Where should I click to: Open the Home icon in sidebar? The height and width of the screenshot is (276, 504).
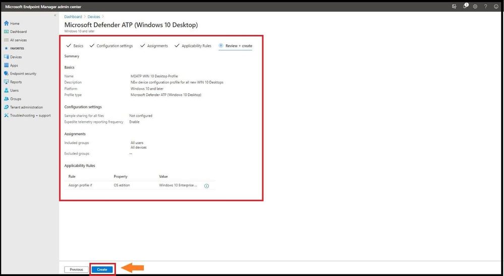pos(7,24)
